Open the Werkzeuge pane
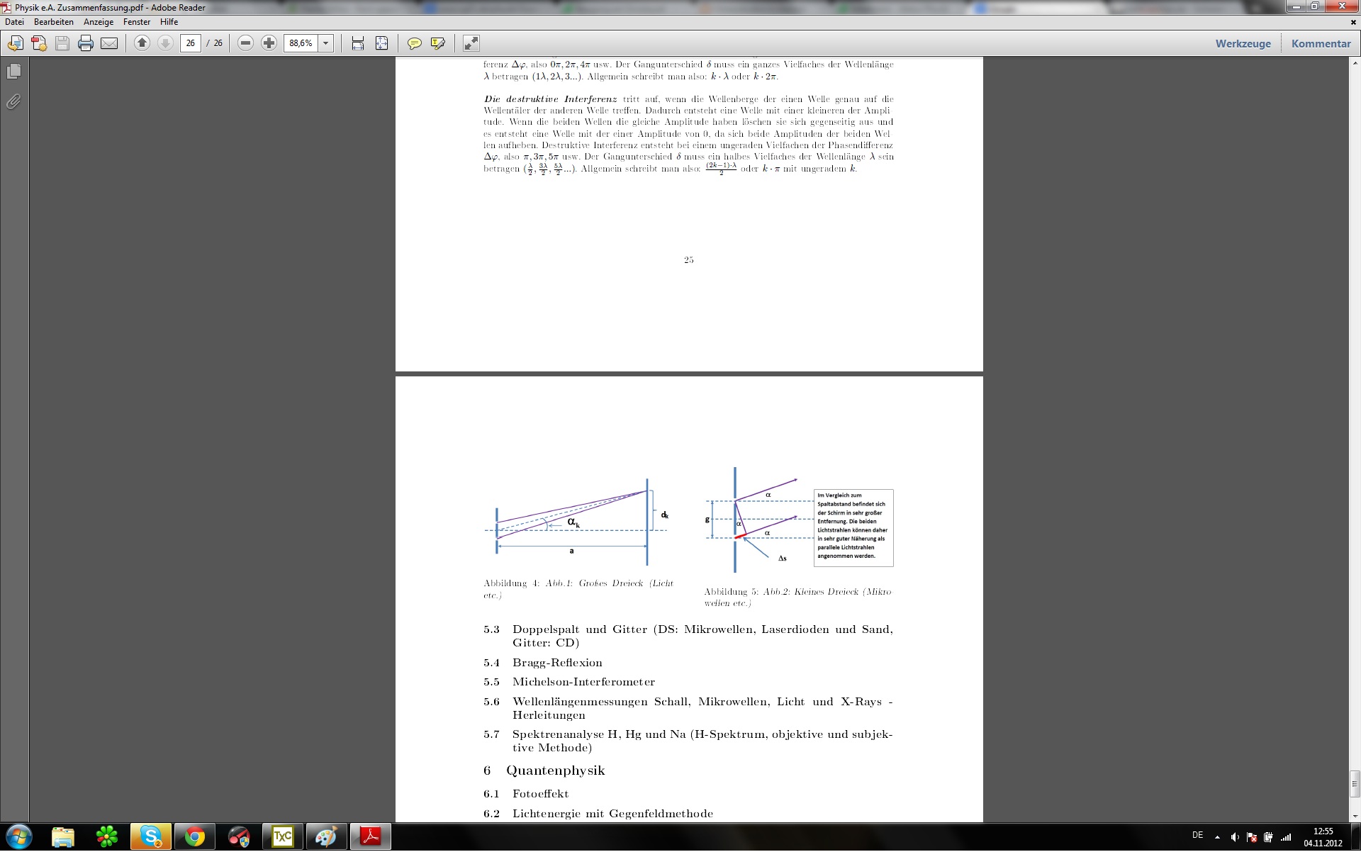1361x852 pixels. 1243,43
